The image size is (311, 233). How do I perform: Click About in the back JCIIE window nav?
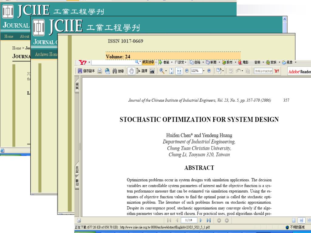pos(25,36)
